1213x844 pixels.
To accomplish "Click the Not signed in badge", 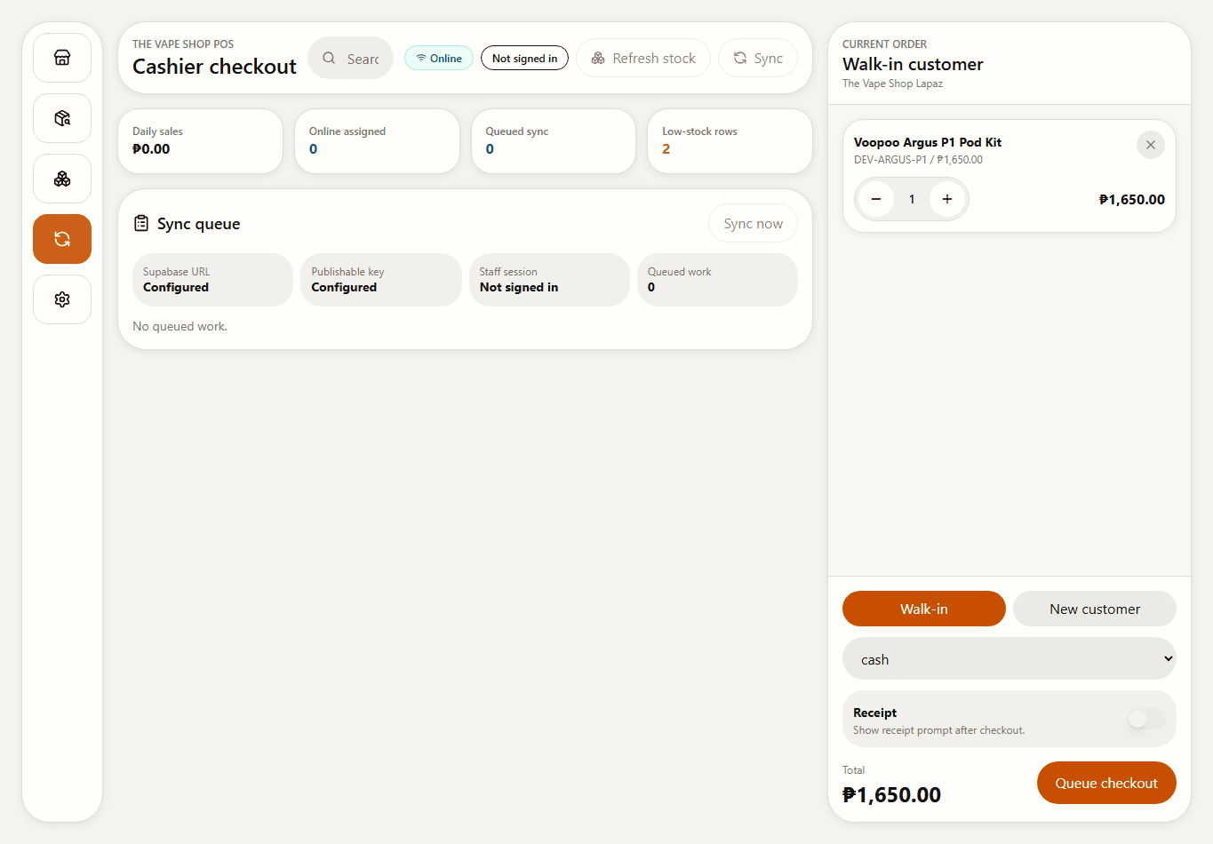I will click(524, 58).
